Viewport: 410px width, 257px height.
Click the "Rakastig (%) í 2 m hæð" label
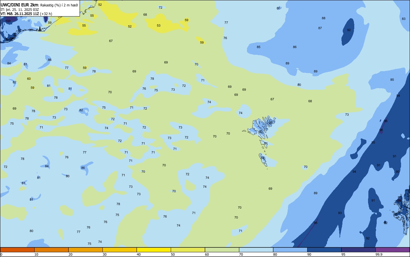click(59, 5)
